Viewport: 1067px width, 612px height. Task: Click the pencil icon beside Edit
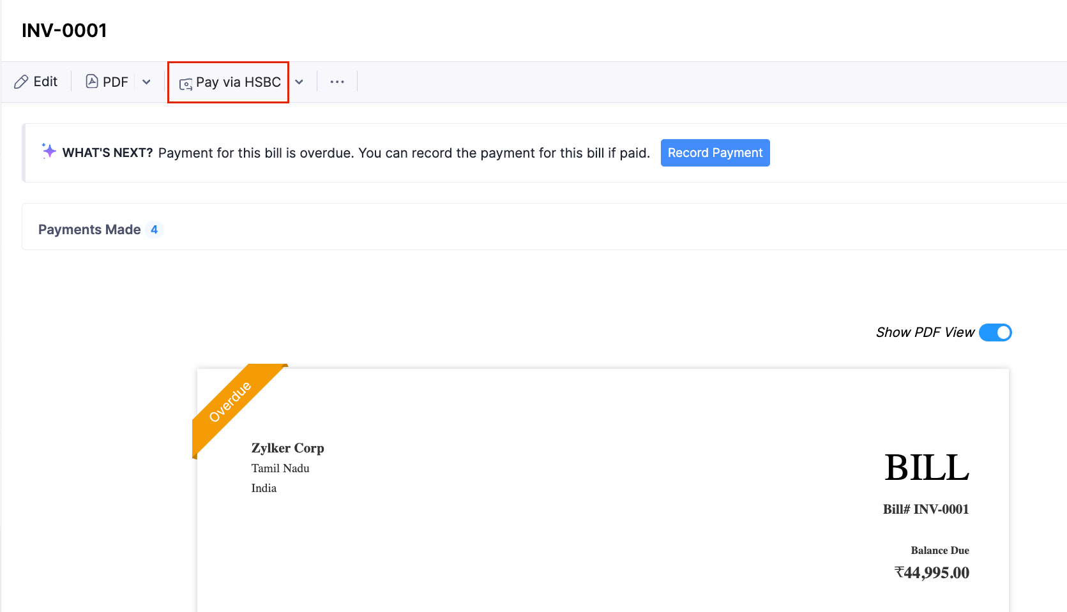click(21, 82)
